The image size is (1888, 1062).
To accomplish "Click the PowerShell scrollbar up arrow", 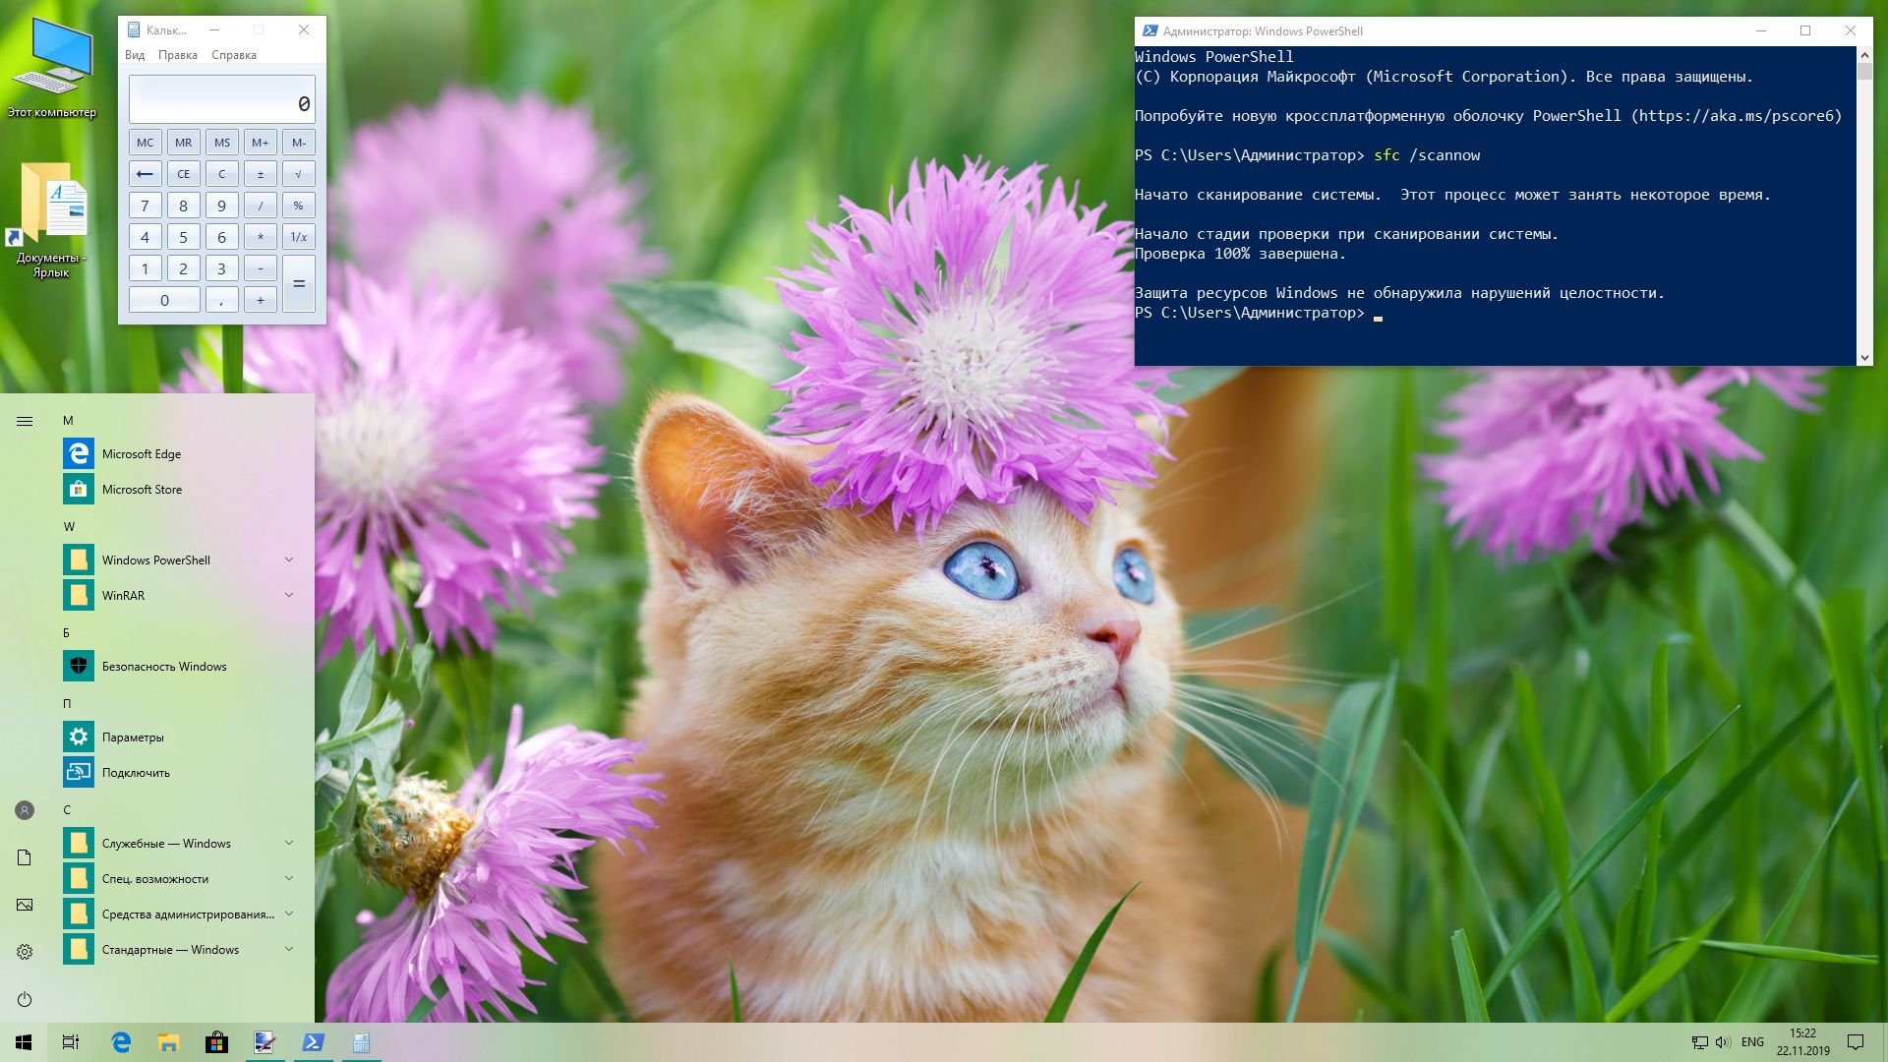I will click(x=1864, y=55).
